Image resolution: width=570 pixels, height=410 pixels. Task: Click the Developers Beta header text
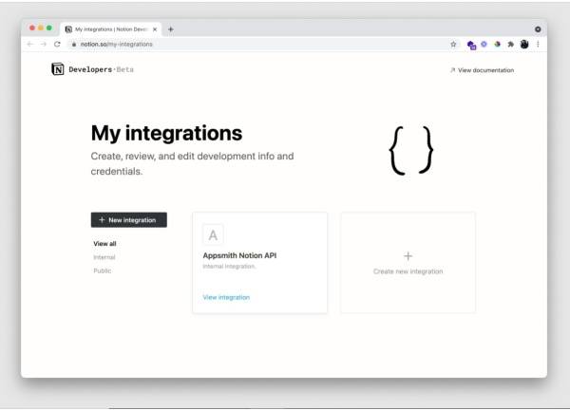[x=101, y=69]
